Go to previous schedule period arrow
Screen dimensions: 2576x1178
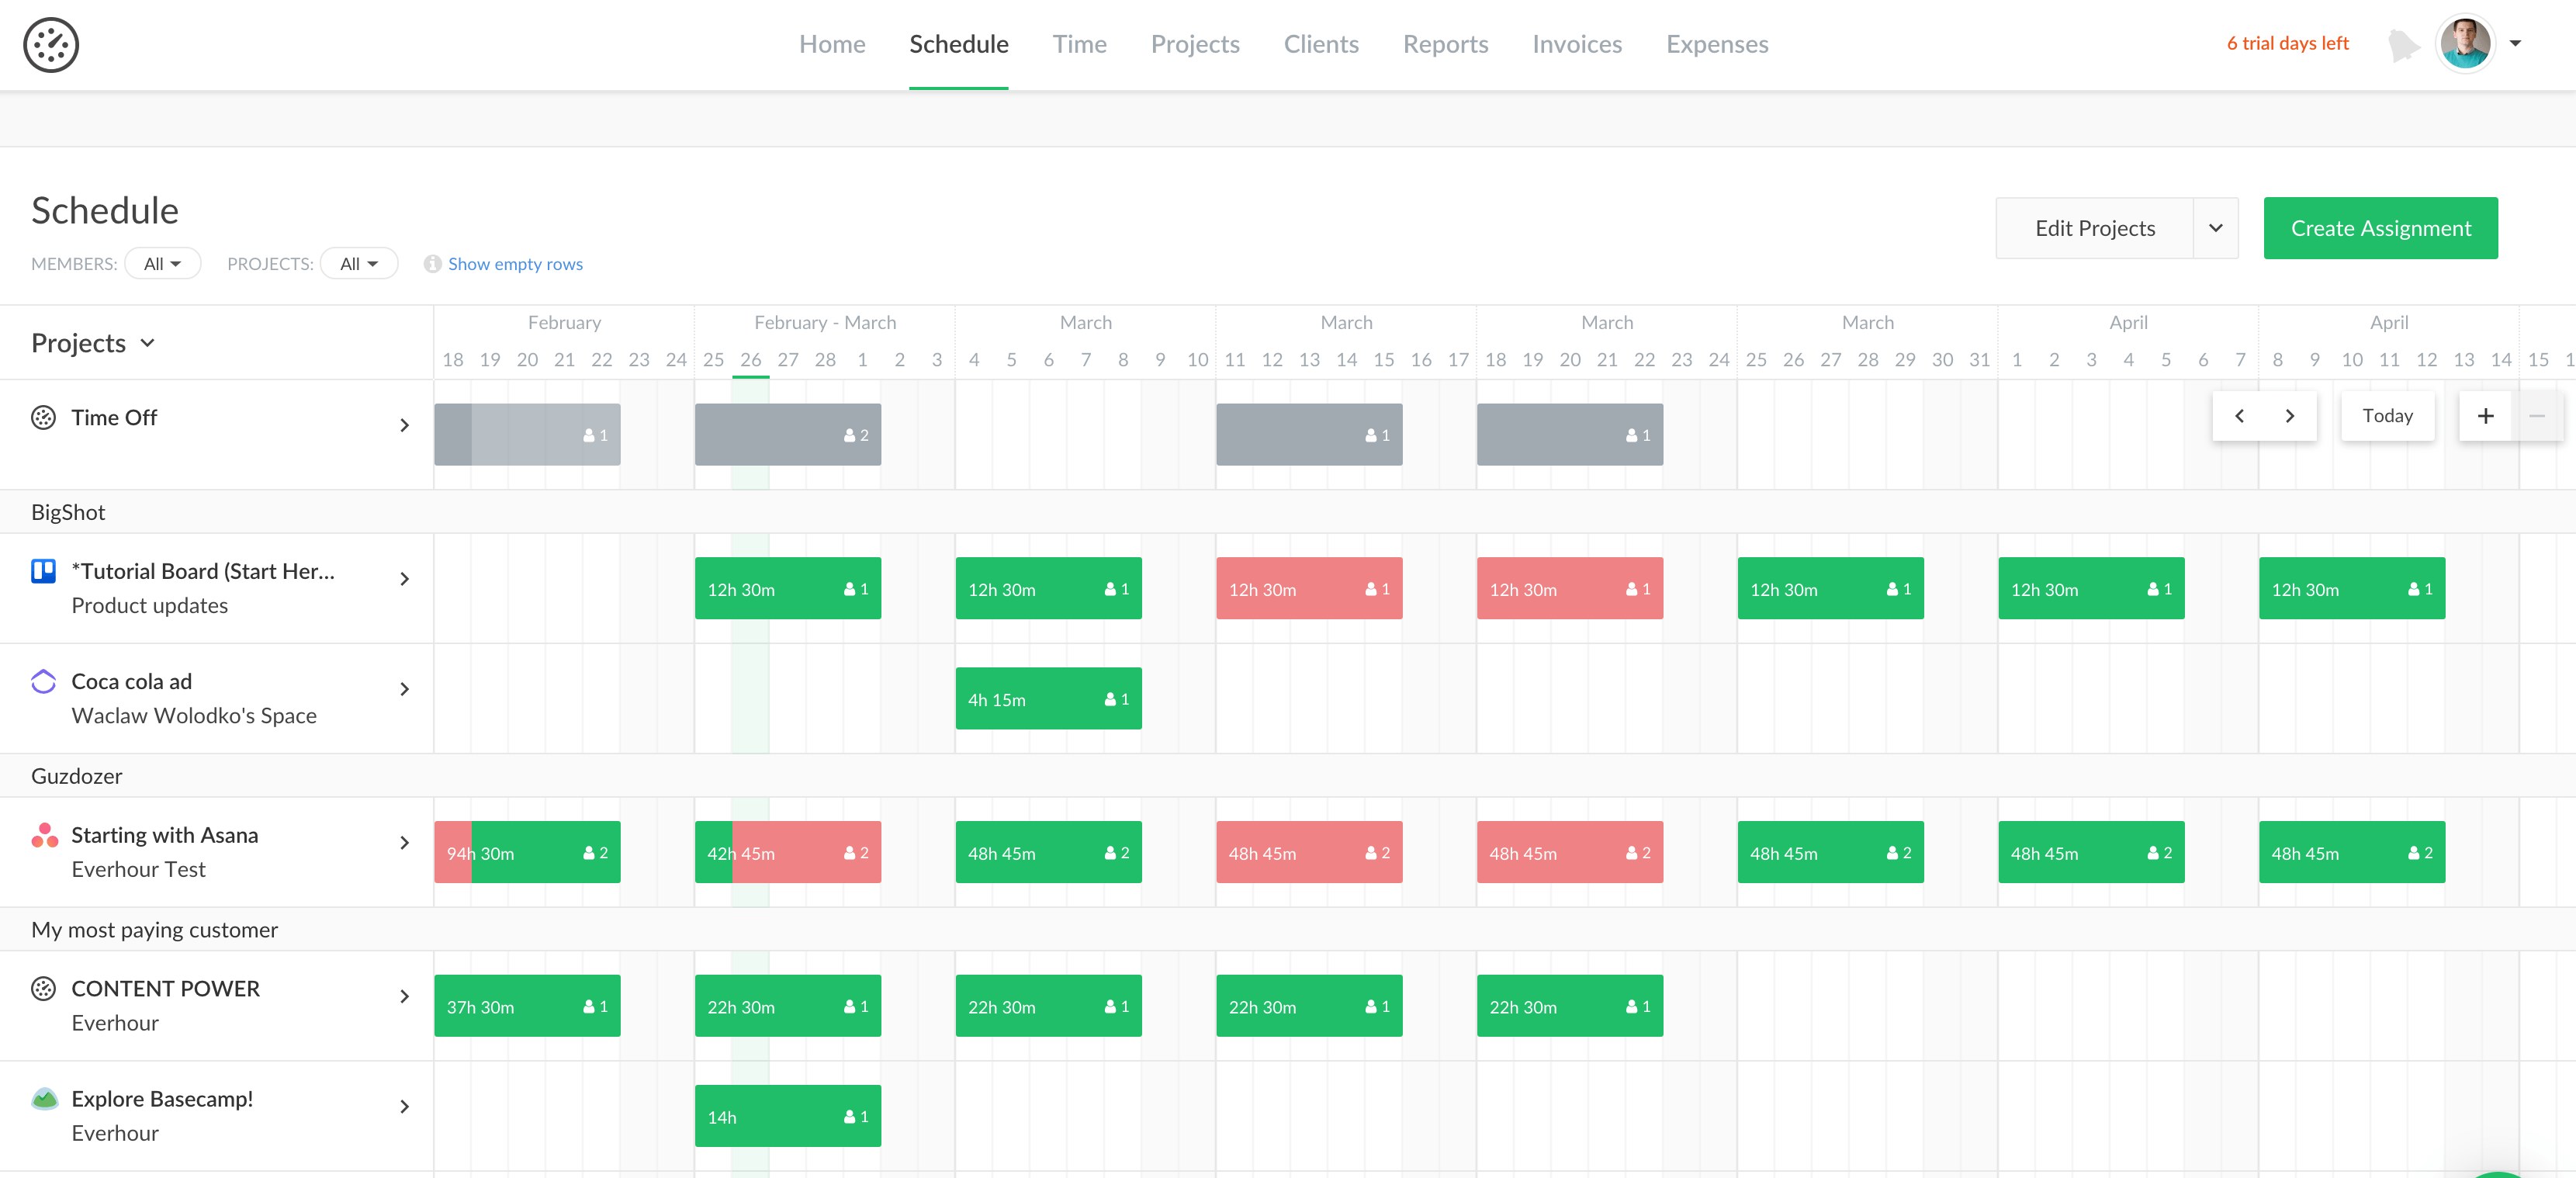pos(2239,416)
